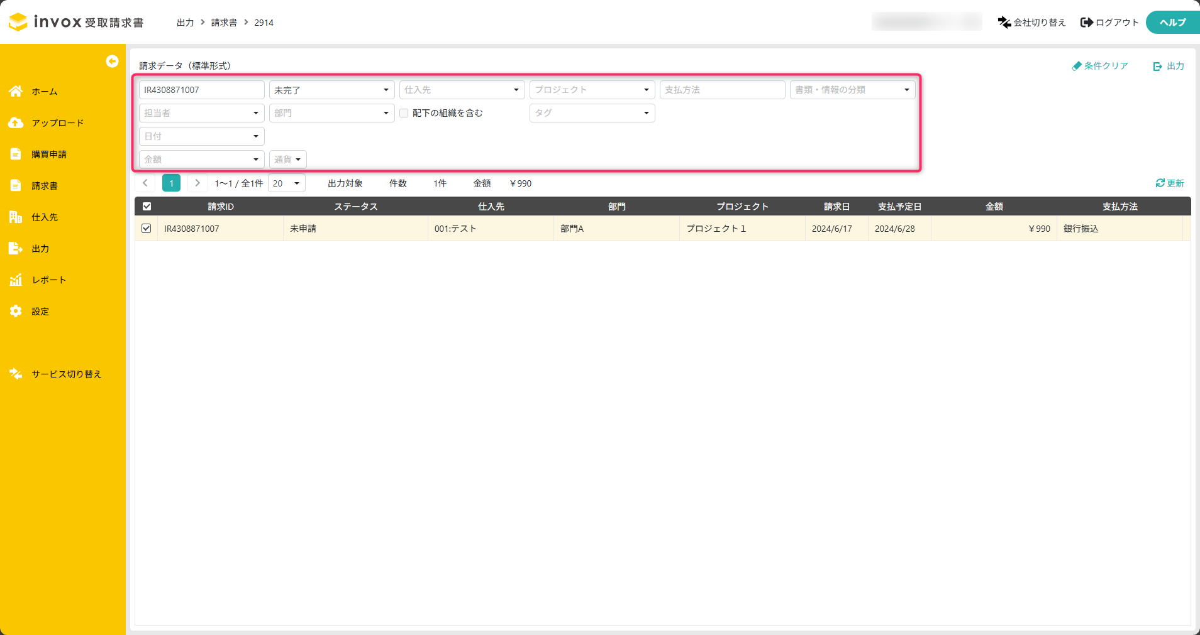Open the タグ filter dropdown
Viewport: 1200px width, 635px height.
click(x=592, y=113)
